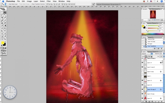Select the Crop tool
The width and height of the screenshot is (165, 103).
coord(2,18)
